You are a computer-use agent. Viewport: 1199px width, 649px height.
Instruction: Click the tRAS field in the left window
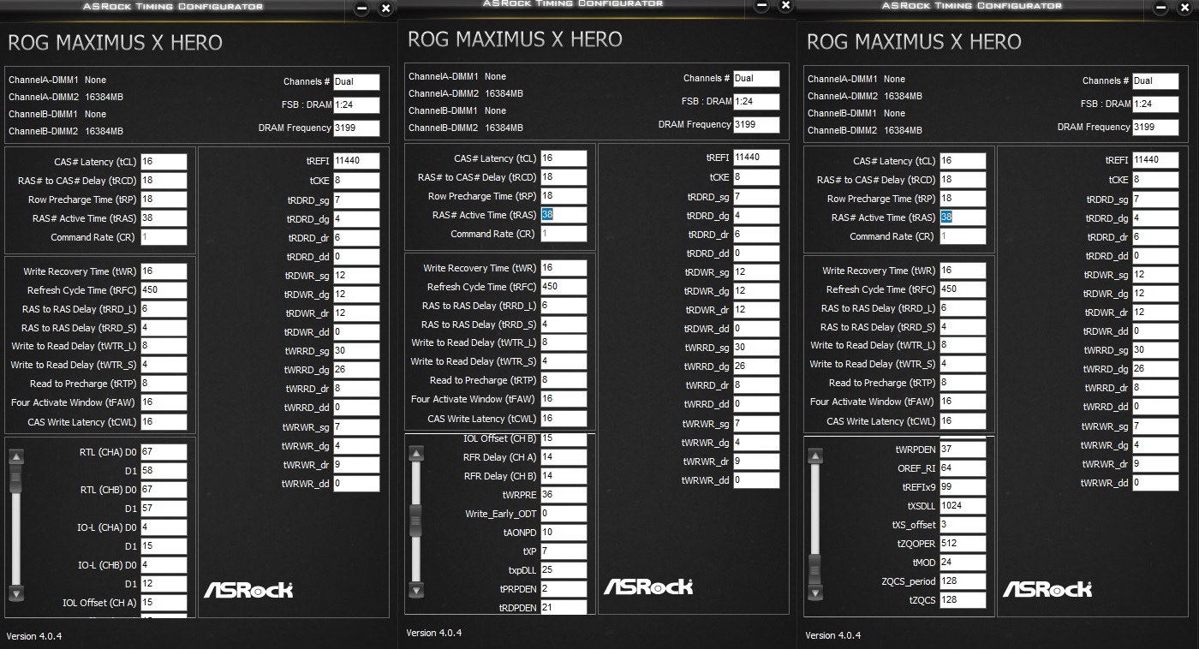click(164, 218)
